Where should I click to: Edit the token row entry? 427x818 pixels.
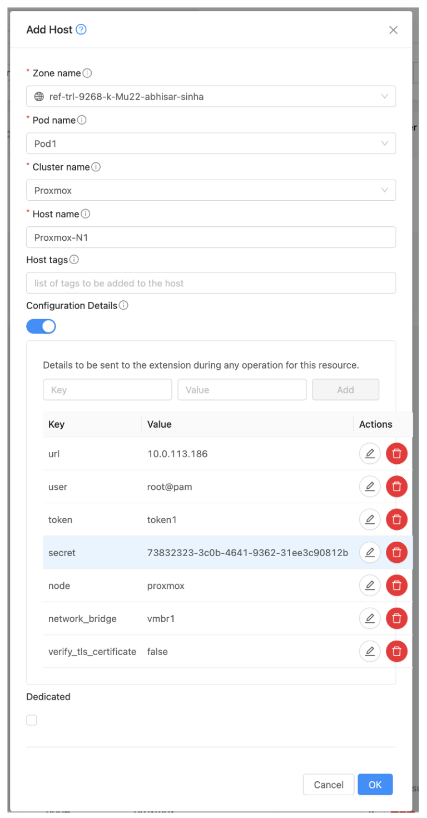click(x=370, y=519)
